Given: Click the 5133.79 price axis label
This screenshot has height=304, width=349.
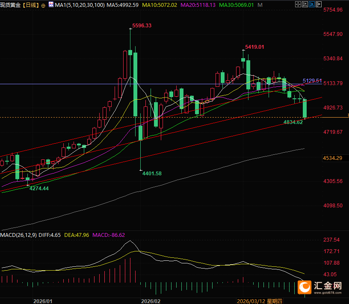Looking at the screenshot, I should click(333, 83).
